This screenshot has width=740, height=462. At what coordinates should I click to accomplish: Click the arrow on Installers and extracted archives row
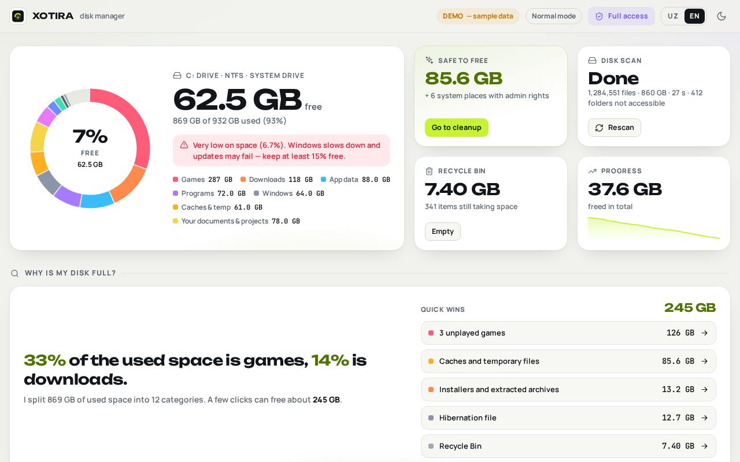pos(705,389)
